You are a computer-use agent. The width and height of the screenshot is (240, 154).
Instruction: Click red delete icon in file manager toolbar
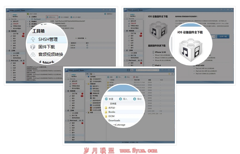[134, 77]
